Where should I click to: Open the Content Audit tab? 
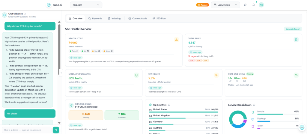pyautogui.click(x=137, y=18)
